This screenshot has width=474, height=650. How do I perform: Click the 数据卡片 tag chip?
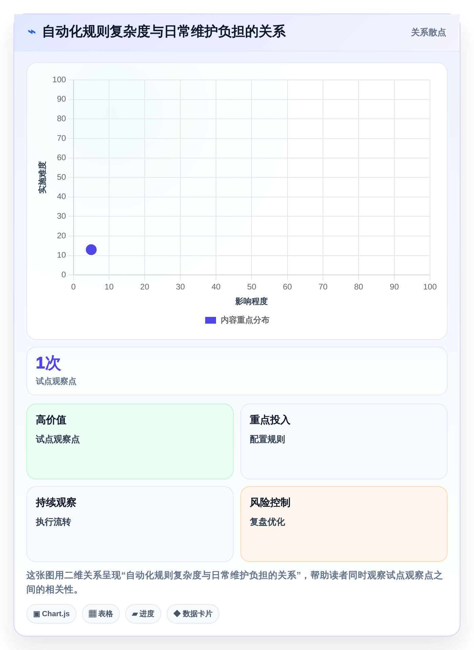(193, 614)
